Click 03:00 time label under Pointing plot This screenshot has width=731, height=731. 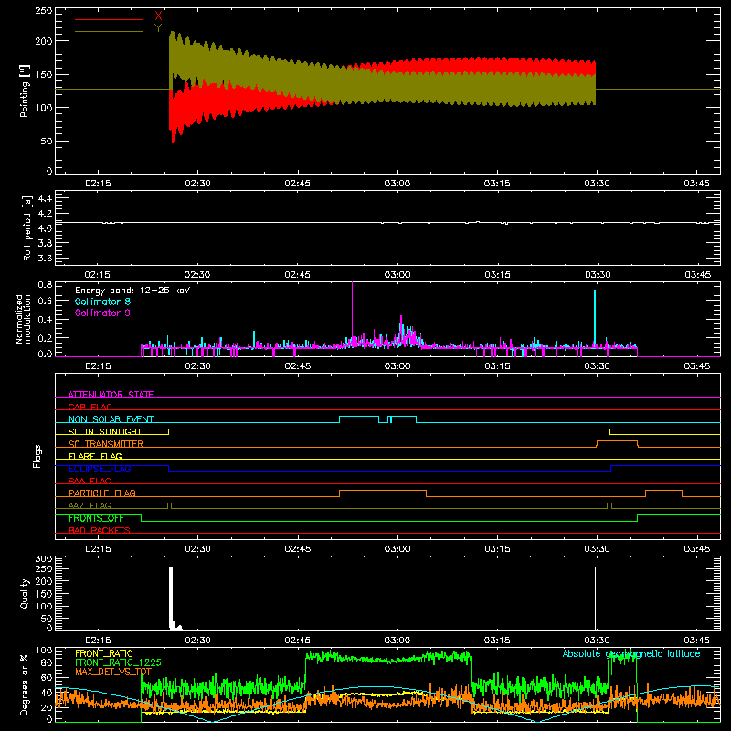pos(397,184)
